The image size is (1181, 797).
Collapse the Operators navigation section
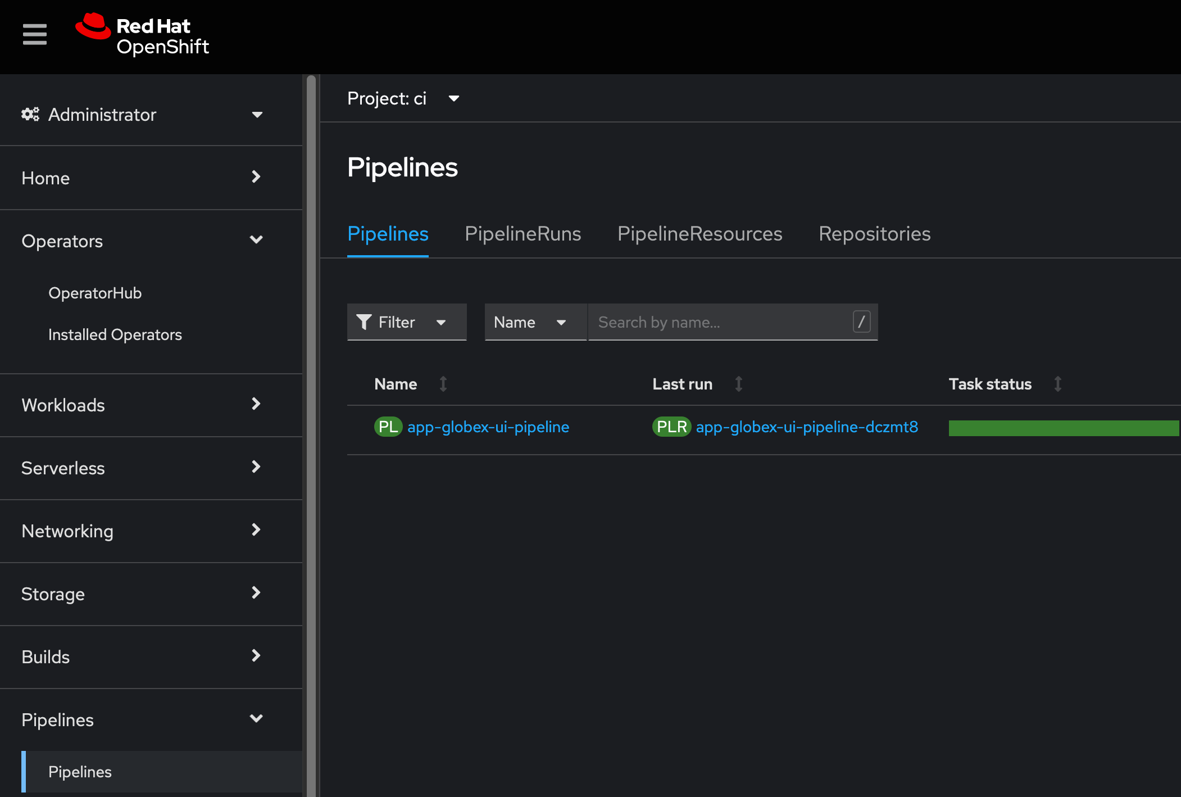[142, 241]
